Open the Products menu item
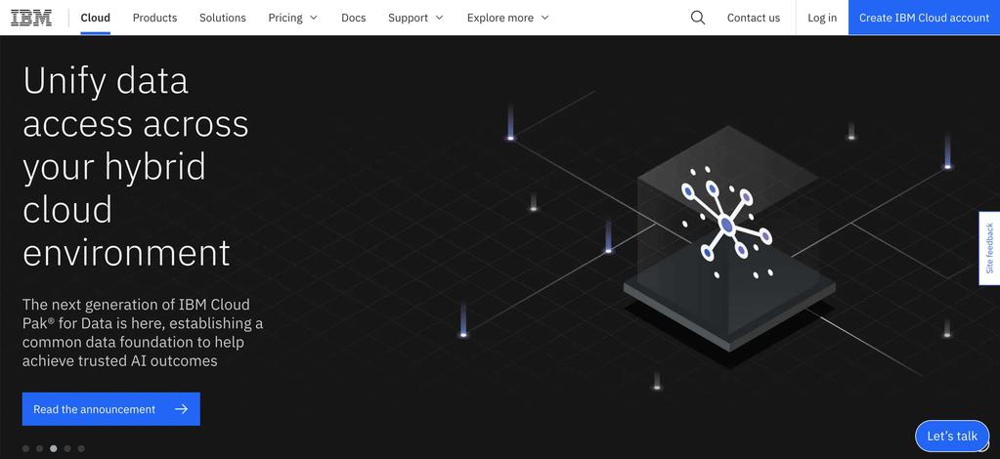 [x=155, y=18]
